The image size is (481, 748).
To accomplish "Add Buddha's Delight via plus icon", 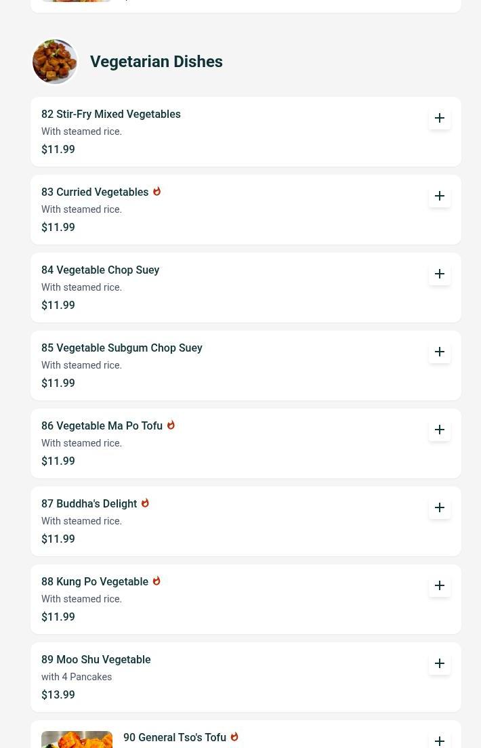I will click(440, 507).
